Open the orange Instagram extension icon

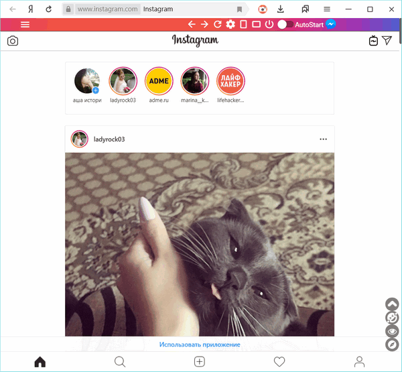coord(262,9)
